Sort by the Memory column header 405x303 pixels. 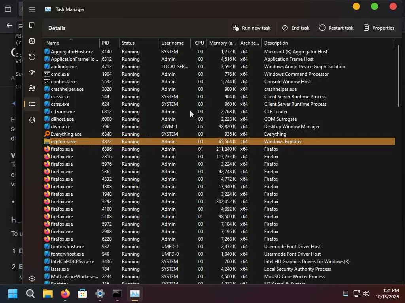tap(222, 43)
